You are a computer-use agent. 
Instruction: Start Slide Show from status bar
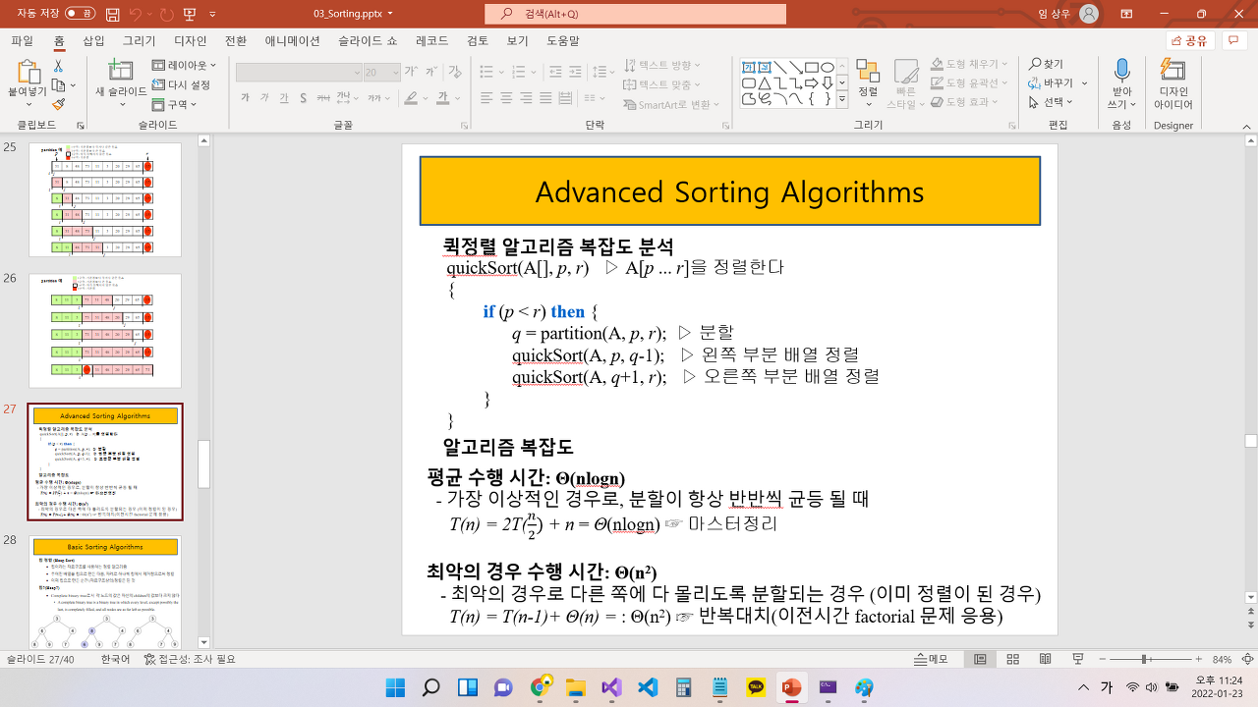(x=1077, y=659)
